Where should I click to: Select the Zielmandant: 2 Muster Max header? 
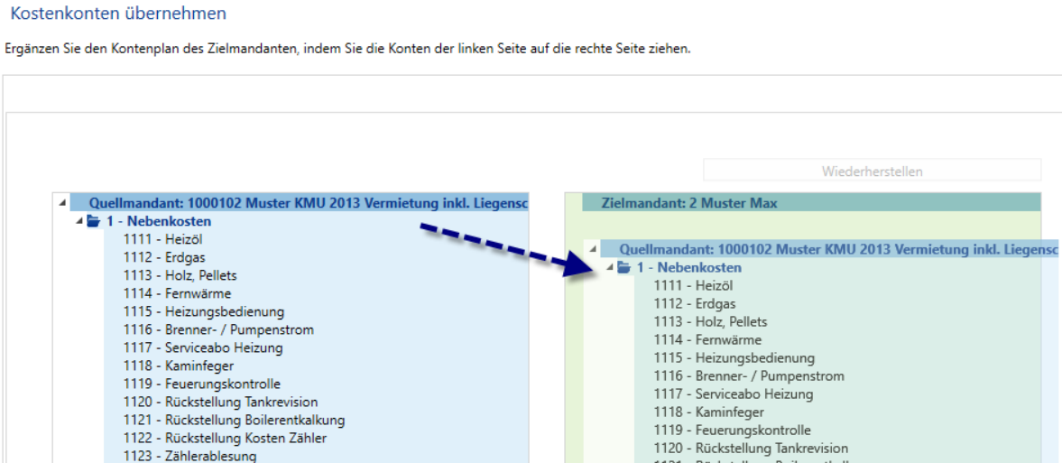pyautogui.click(x=811, y=203)
